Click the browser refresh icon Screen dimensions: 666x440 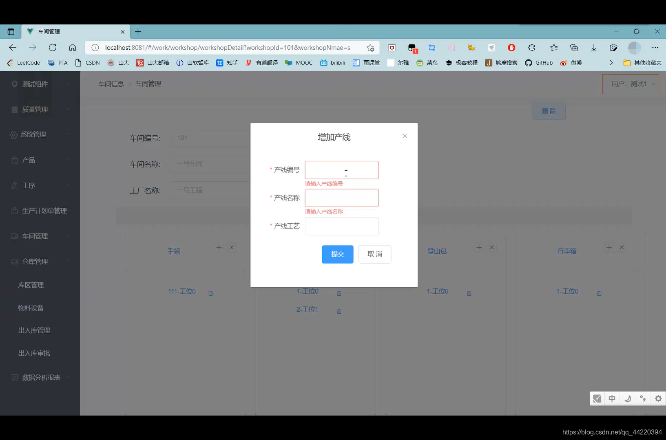[53, 48]
